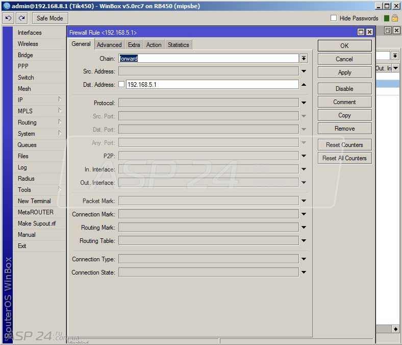Expand the Routing submenu arrow
402x345 pixels.
tap(60, 122)
